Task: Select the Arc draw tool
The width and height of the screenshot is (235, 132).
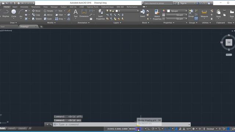Action: coord(21,14)
